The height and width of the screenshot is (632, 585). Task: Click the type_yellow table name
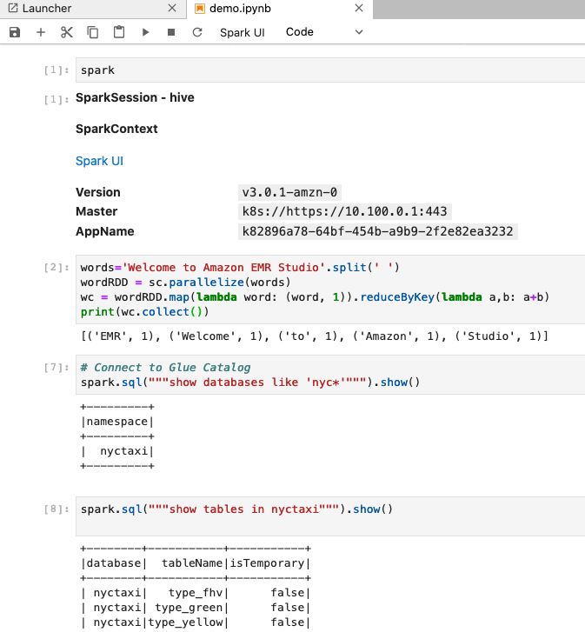pyautogui.click(x=186, y=622)
